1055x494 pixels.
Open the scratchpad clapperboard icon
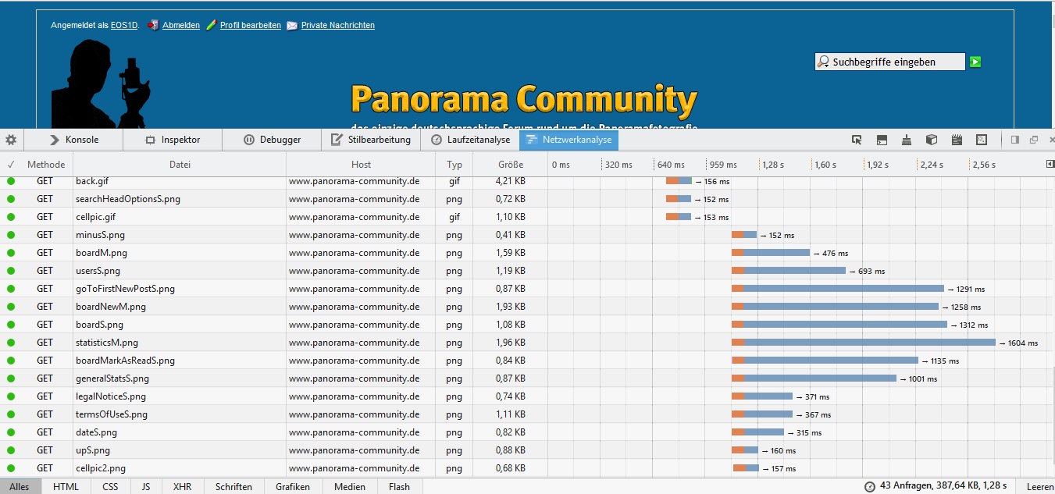coord(957,140)
